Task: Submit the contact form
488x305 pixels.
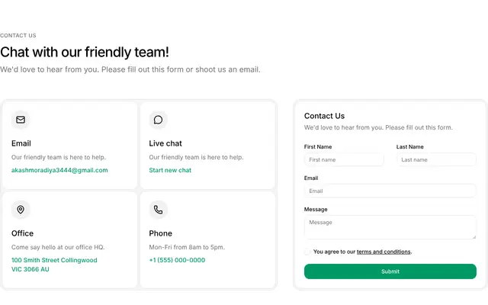Action: [390, 271]
